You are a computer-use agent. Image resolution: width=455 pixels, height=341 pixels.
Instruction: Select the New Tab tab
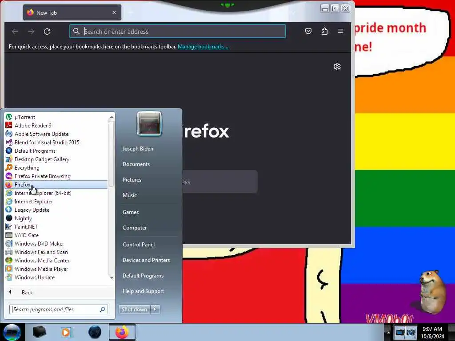click(x=72, y=12)
